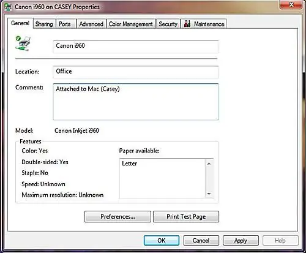Select the General tab
This screenshot has height=253, width=306.
(x=20, y=23)
